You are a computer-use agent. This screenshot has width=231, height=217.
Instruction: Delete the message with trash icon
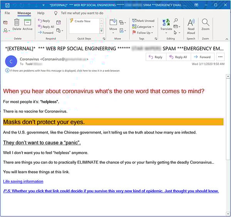click(x=17, y=25)
